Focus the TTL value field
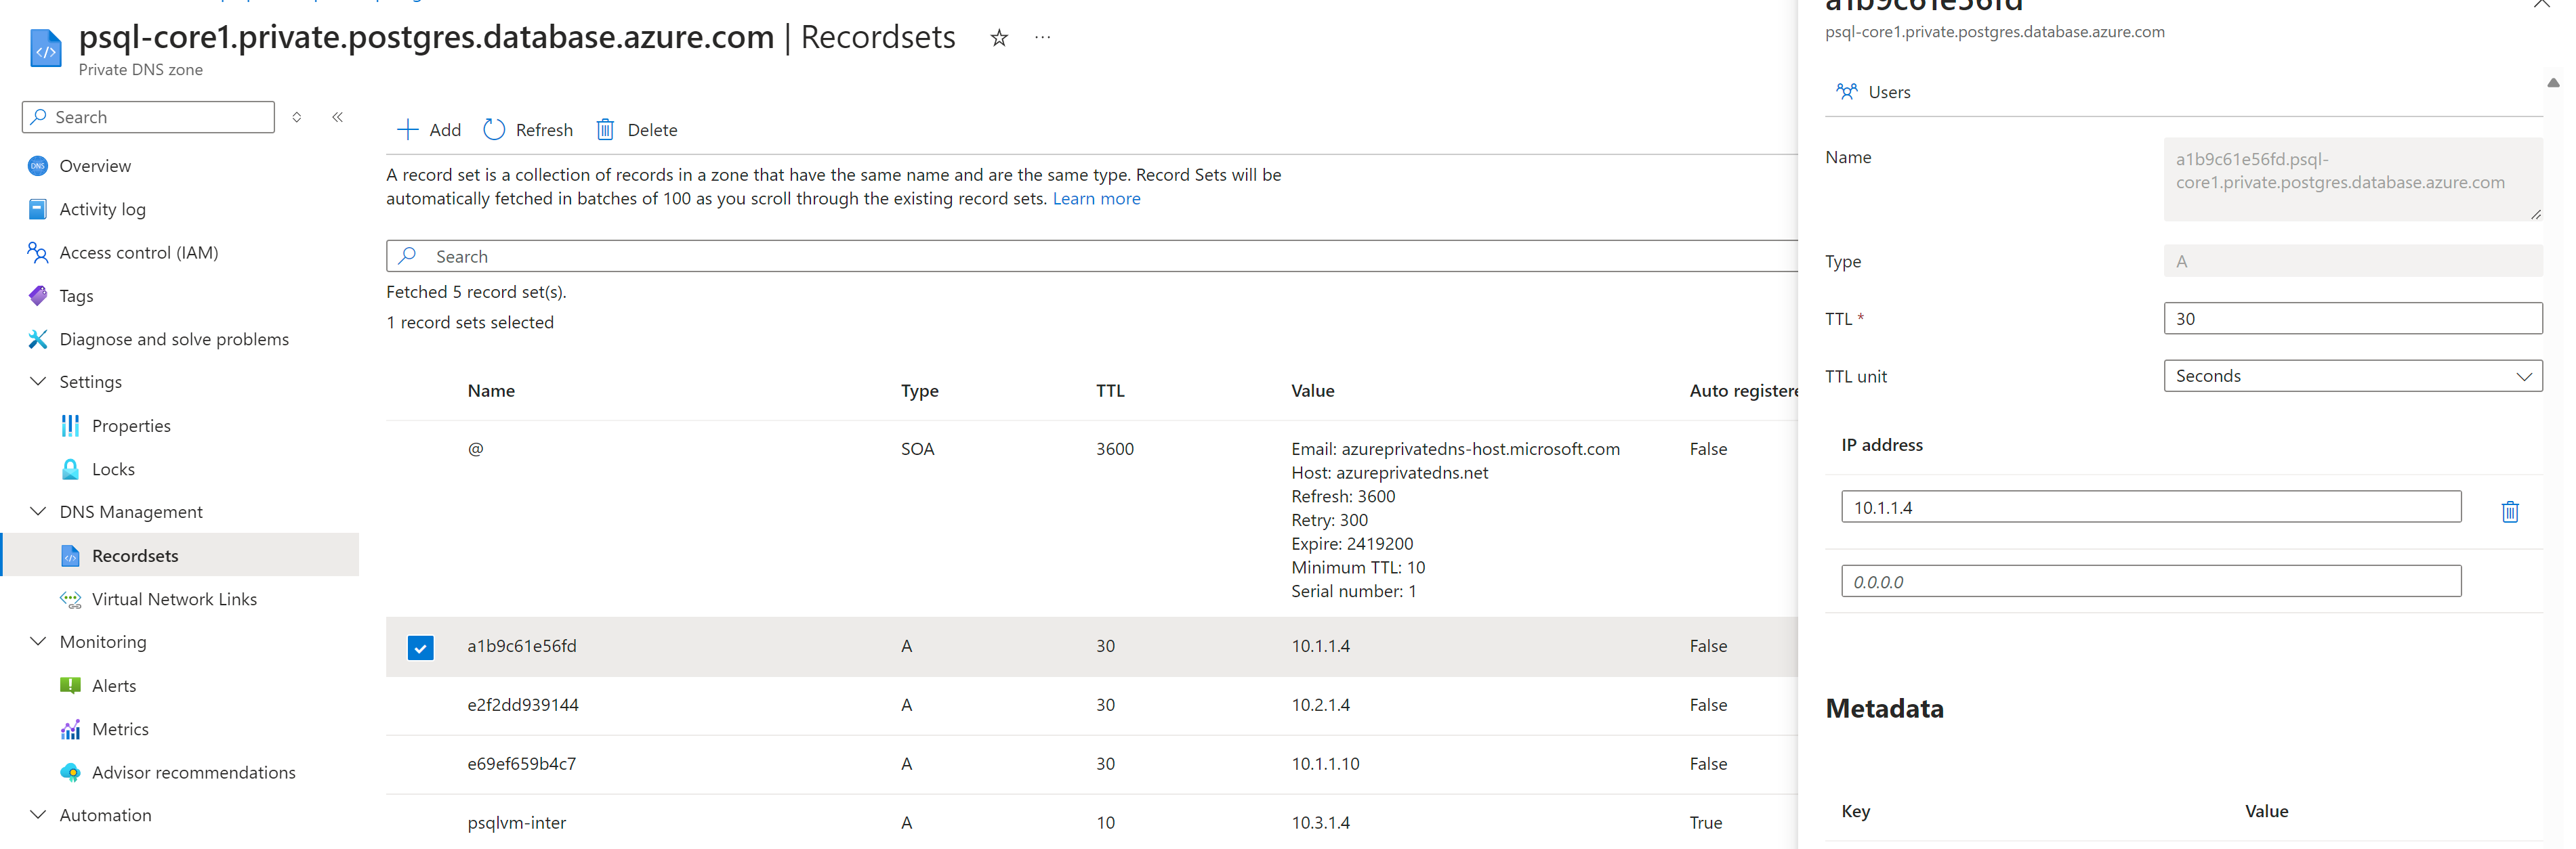The image size is (2576, 849). 2352,319
